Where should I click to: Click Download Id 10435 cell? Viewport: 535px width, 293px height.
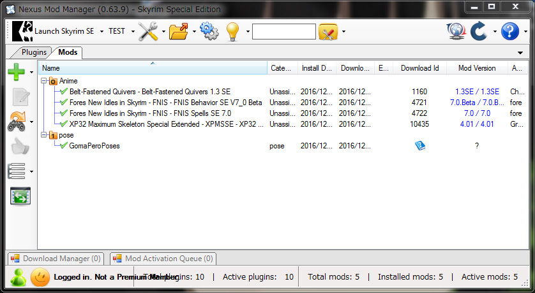tap(419, 124)
